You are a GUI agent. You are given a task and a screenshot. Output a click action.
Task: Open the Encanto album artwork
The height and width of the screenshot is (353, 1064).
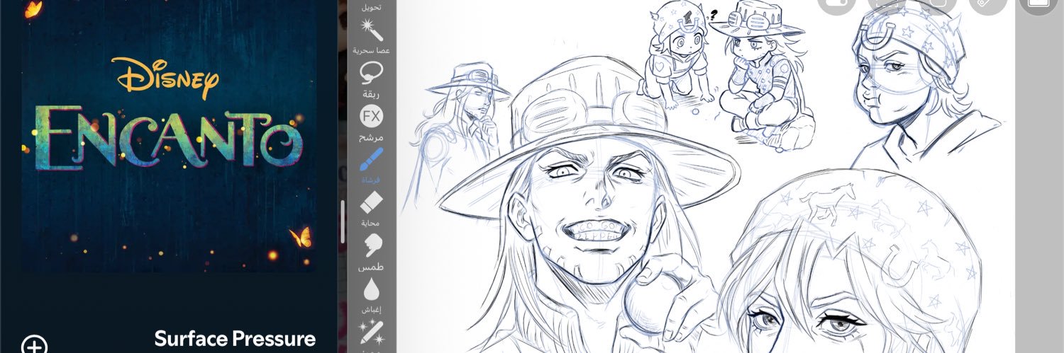pos(169,134)
